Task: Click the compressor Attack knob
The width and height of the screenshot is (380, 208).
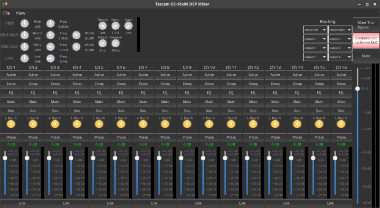Action: (x=103, y=43)
